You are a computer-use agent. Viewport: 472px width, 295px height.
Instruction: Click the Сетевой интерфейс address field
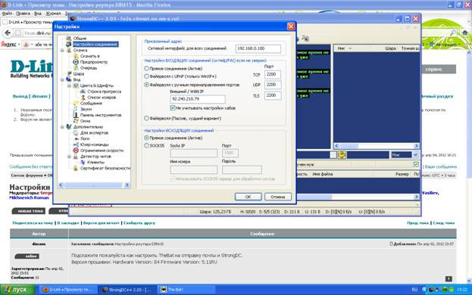258,48
